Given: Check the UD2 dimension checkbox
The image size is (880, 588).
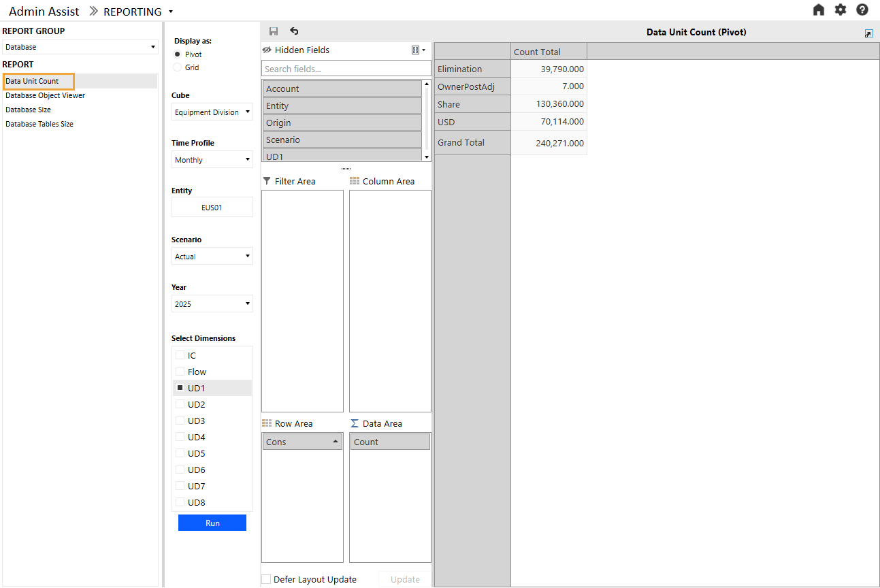Looking at the screenshot, I should (x=180, y=404).
